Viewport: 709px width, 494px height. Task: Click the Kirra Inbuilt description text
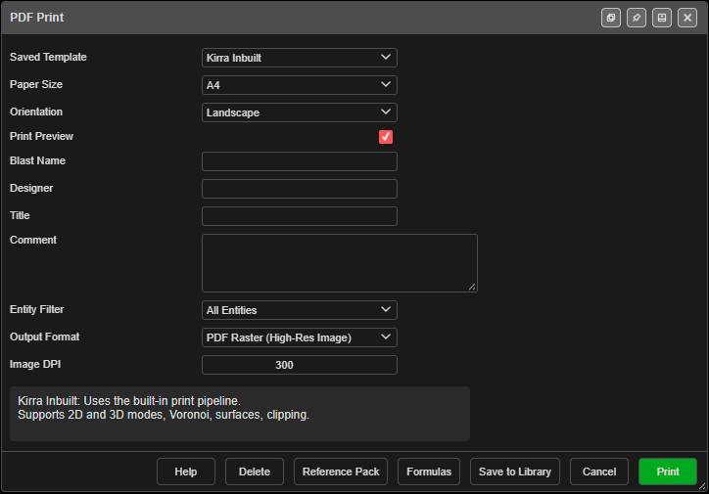(x=164, y=408)
